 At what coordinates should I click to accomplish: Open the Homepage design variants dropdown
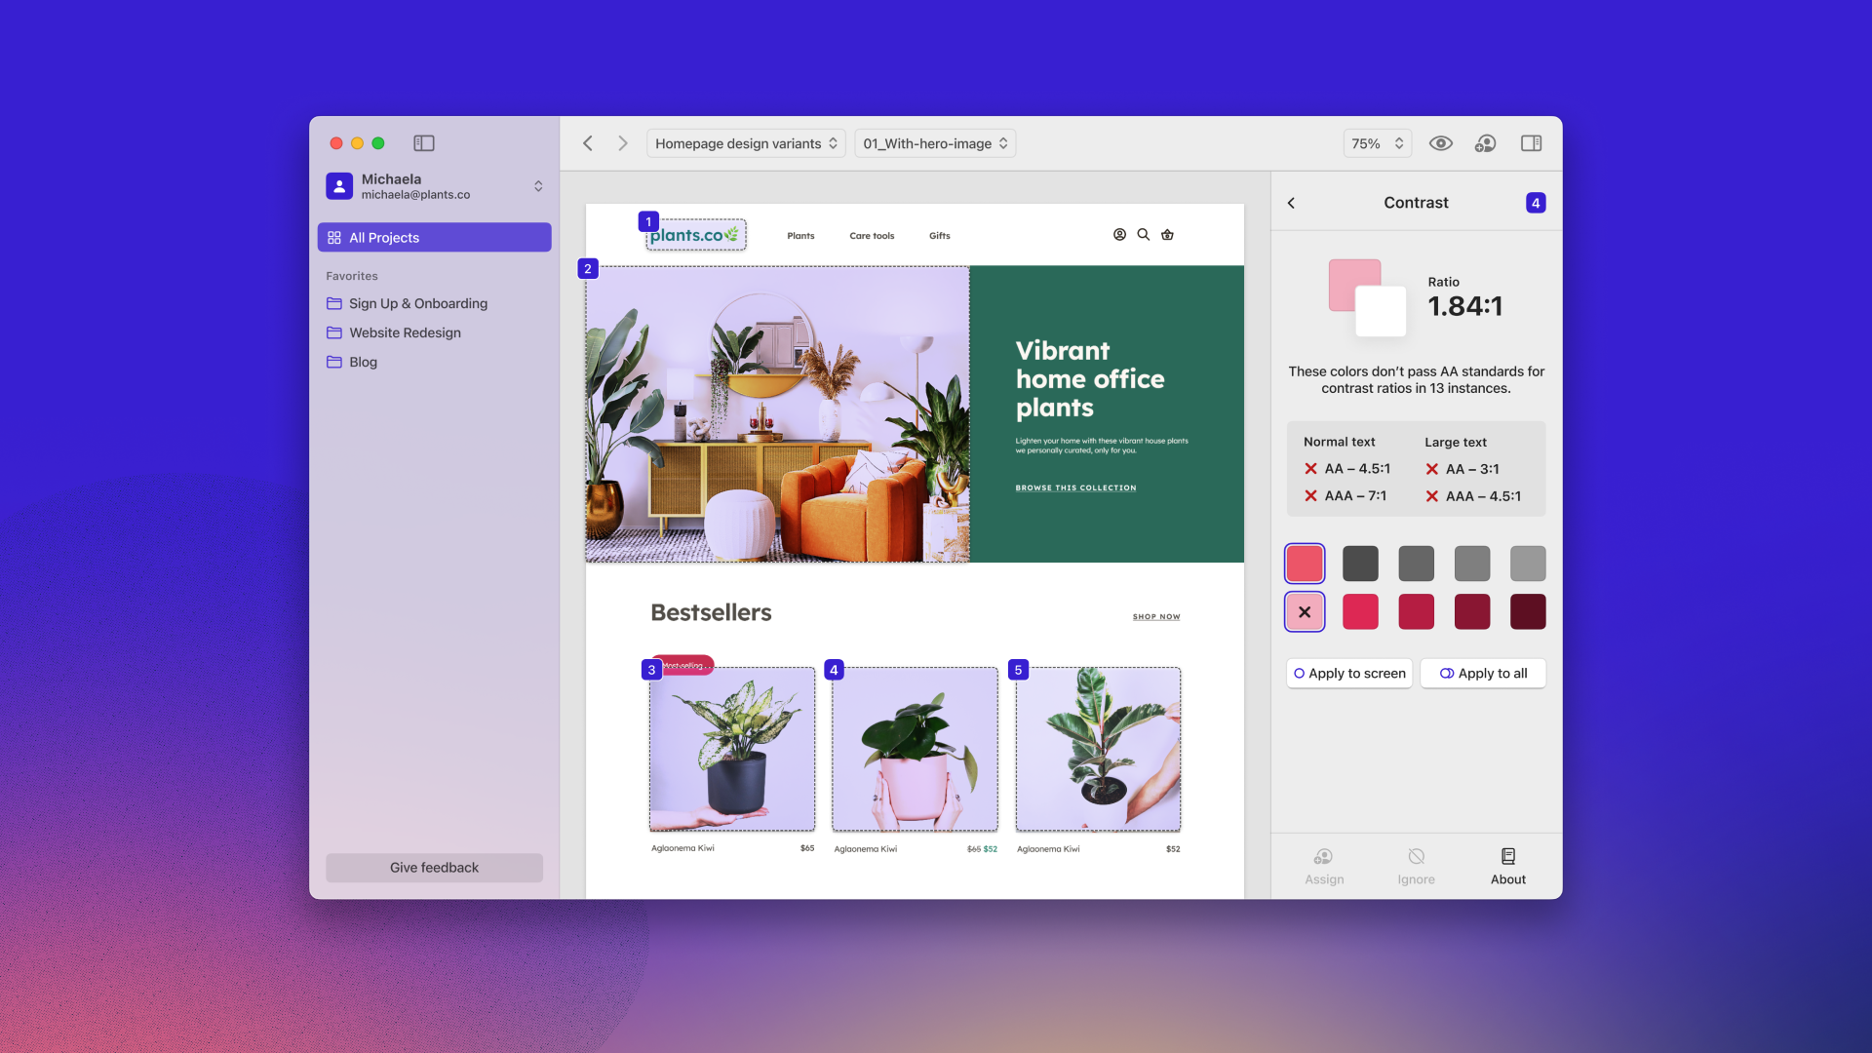[x=746, y=143]
